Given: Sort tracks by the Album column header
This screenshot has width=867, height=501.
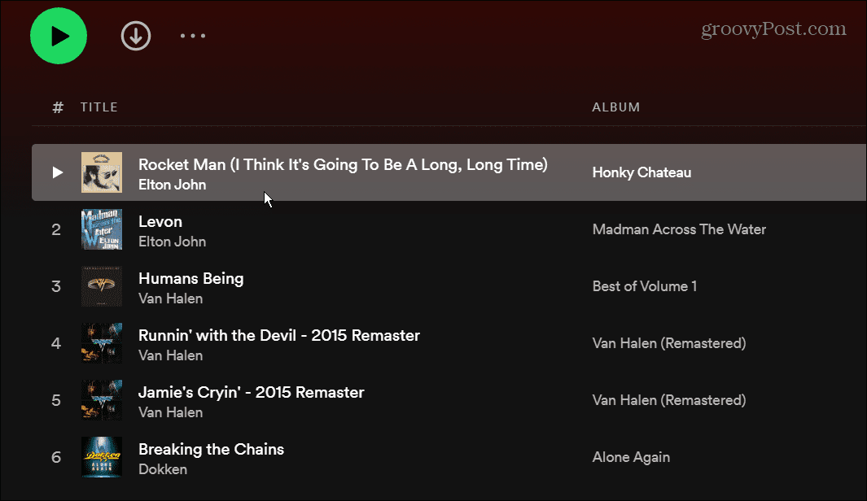Looking at the screenshot, I should pos(615,107).
